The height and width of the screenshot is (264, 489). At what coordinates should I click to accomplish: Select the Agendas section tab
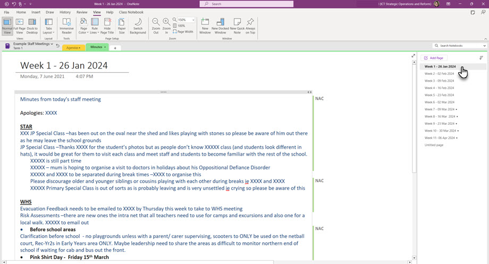tap(73, 48)
